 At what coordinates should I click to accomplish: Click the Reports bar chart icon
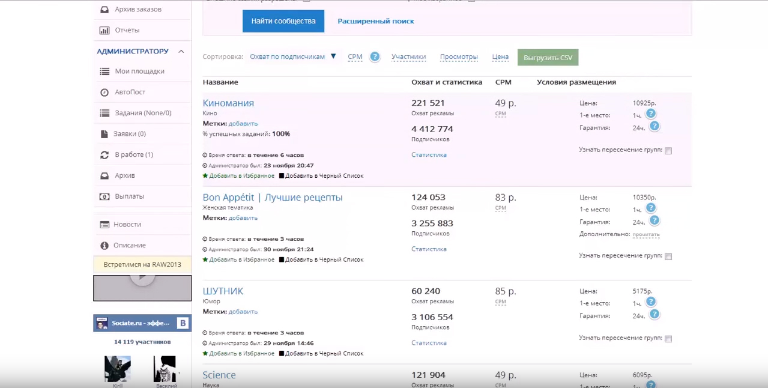tap(104, 30)
